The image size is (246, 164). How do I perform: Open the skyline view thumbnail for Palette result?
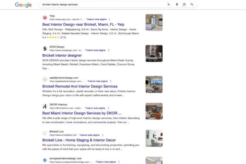click(x=154, y=85)
